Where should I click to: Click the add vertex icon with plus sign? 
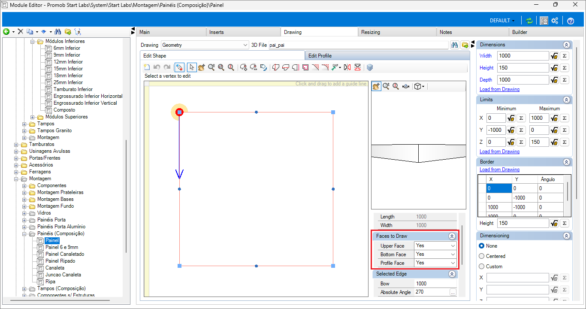[244, 67]
